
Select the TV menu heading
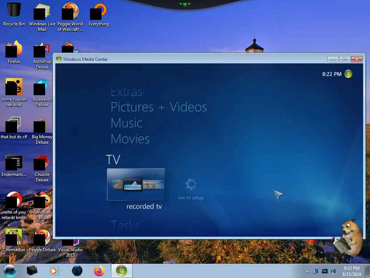(113, 160)
